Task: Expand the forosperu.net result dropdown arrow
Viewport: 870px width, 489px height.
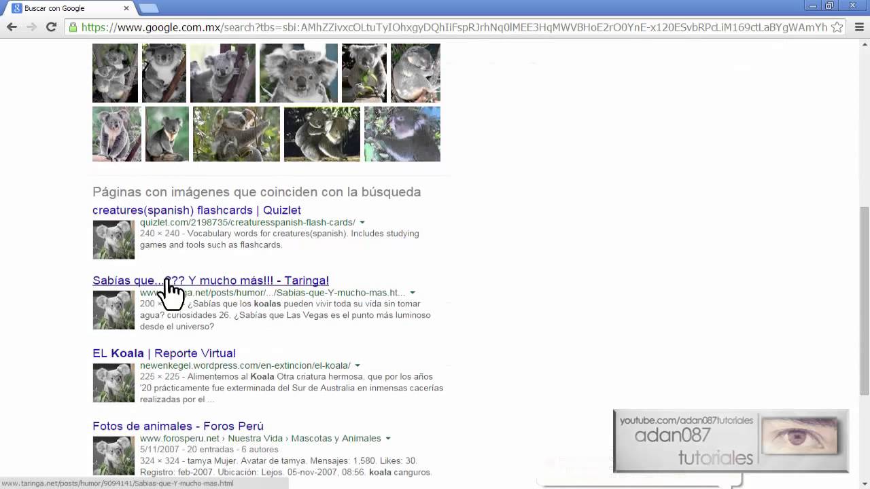Action: point(388,439)
